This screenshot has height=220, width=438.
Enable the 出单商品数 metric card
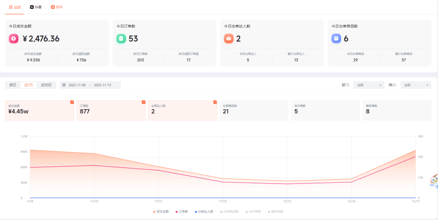coord(253,110)
